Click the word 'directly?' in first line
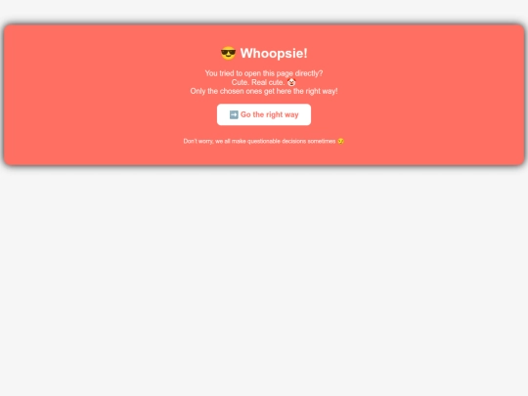528x396 pixels. tap(309, 73)
